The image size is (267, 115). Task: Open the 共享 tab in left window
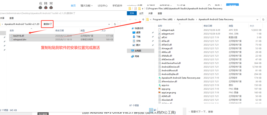click(2, 18)
